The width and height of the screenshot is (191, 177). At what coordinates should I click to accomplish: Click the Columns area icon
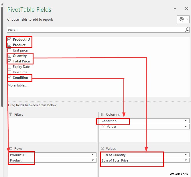click(x=102, y=114)
